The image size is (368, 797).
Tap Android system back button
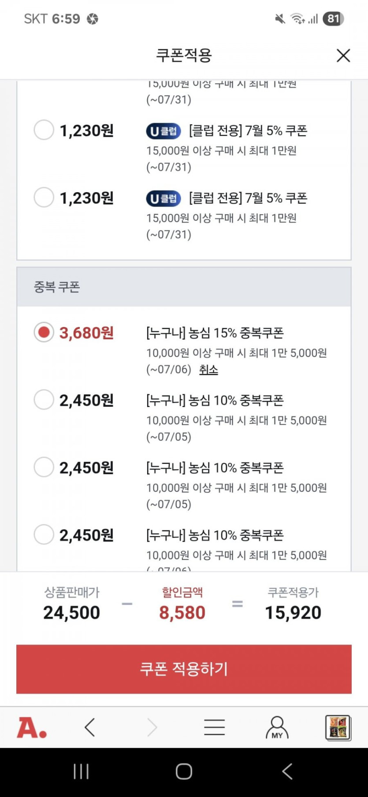point(287,771)
